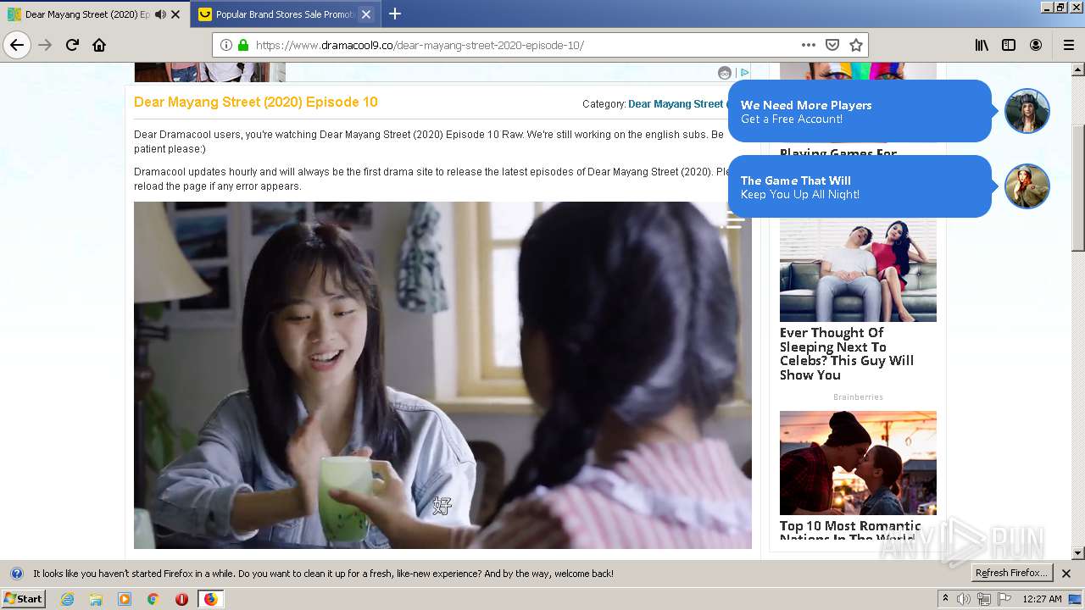
Task: Click avatar beside 'Keep You Up All Night'
Action: 1027,186
